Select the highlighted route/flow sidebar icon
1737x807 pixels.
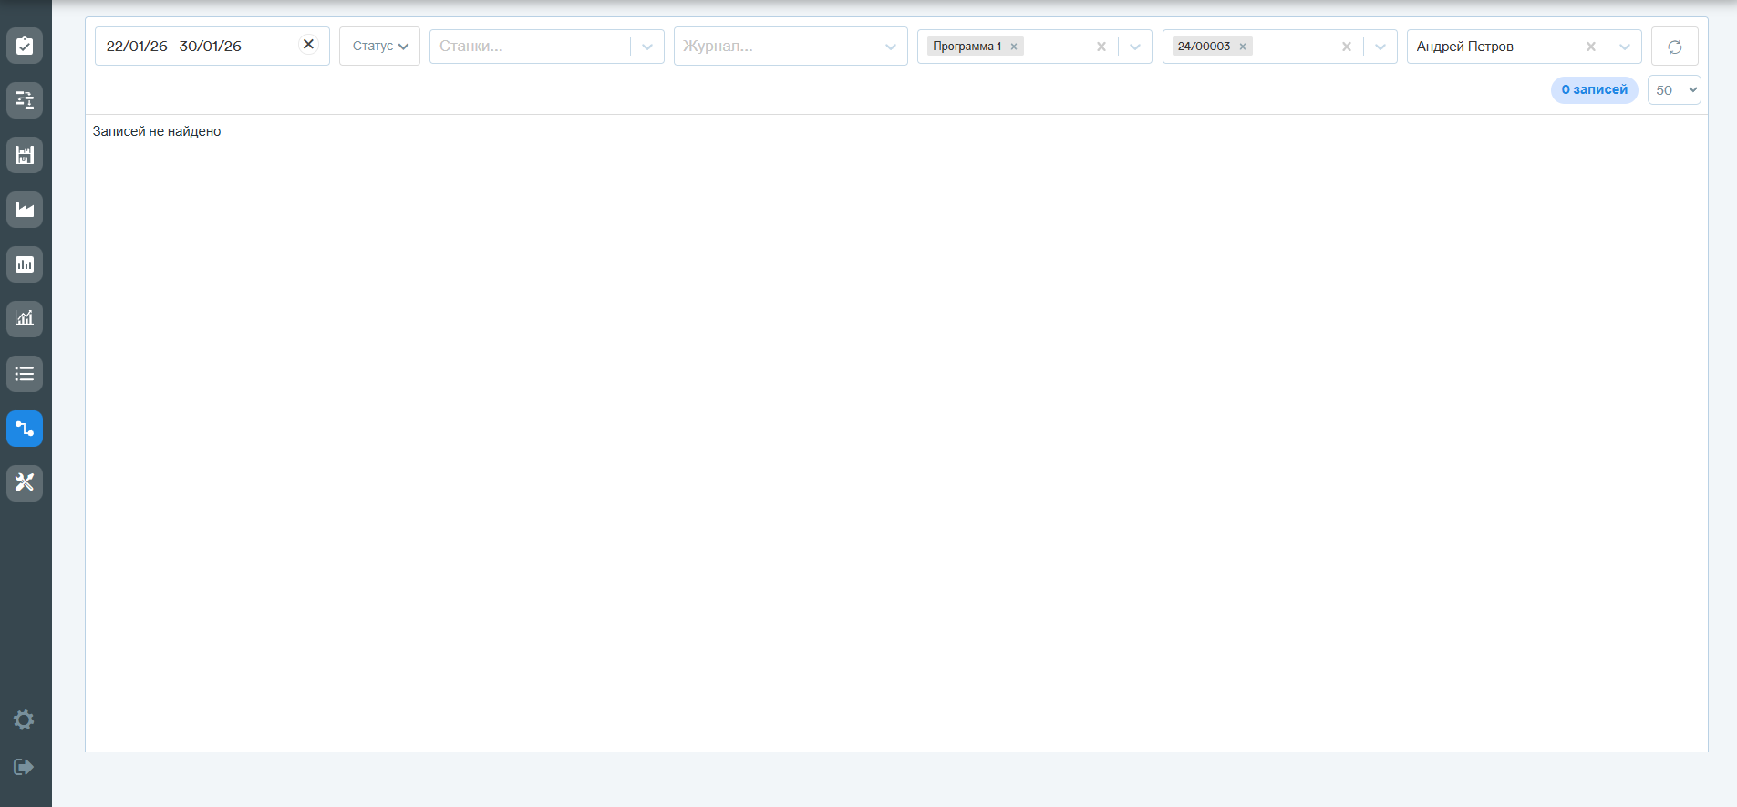(25, 429)
